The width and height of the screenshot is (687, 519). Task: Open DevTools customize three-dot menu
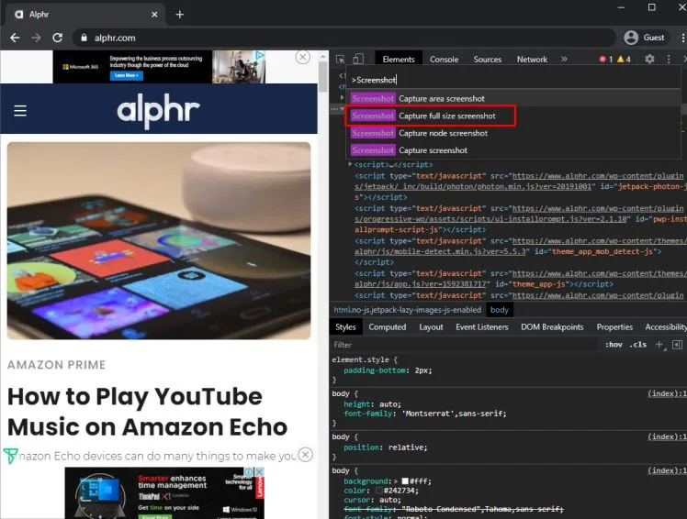[x=669, y=59]
